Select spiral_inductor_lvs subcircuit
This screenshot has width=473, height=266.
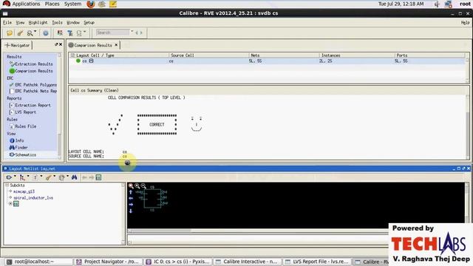33,198
